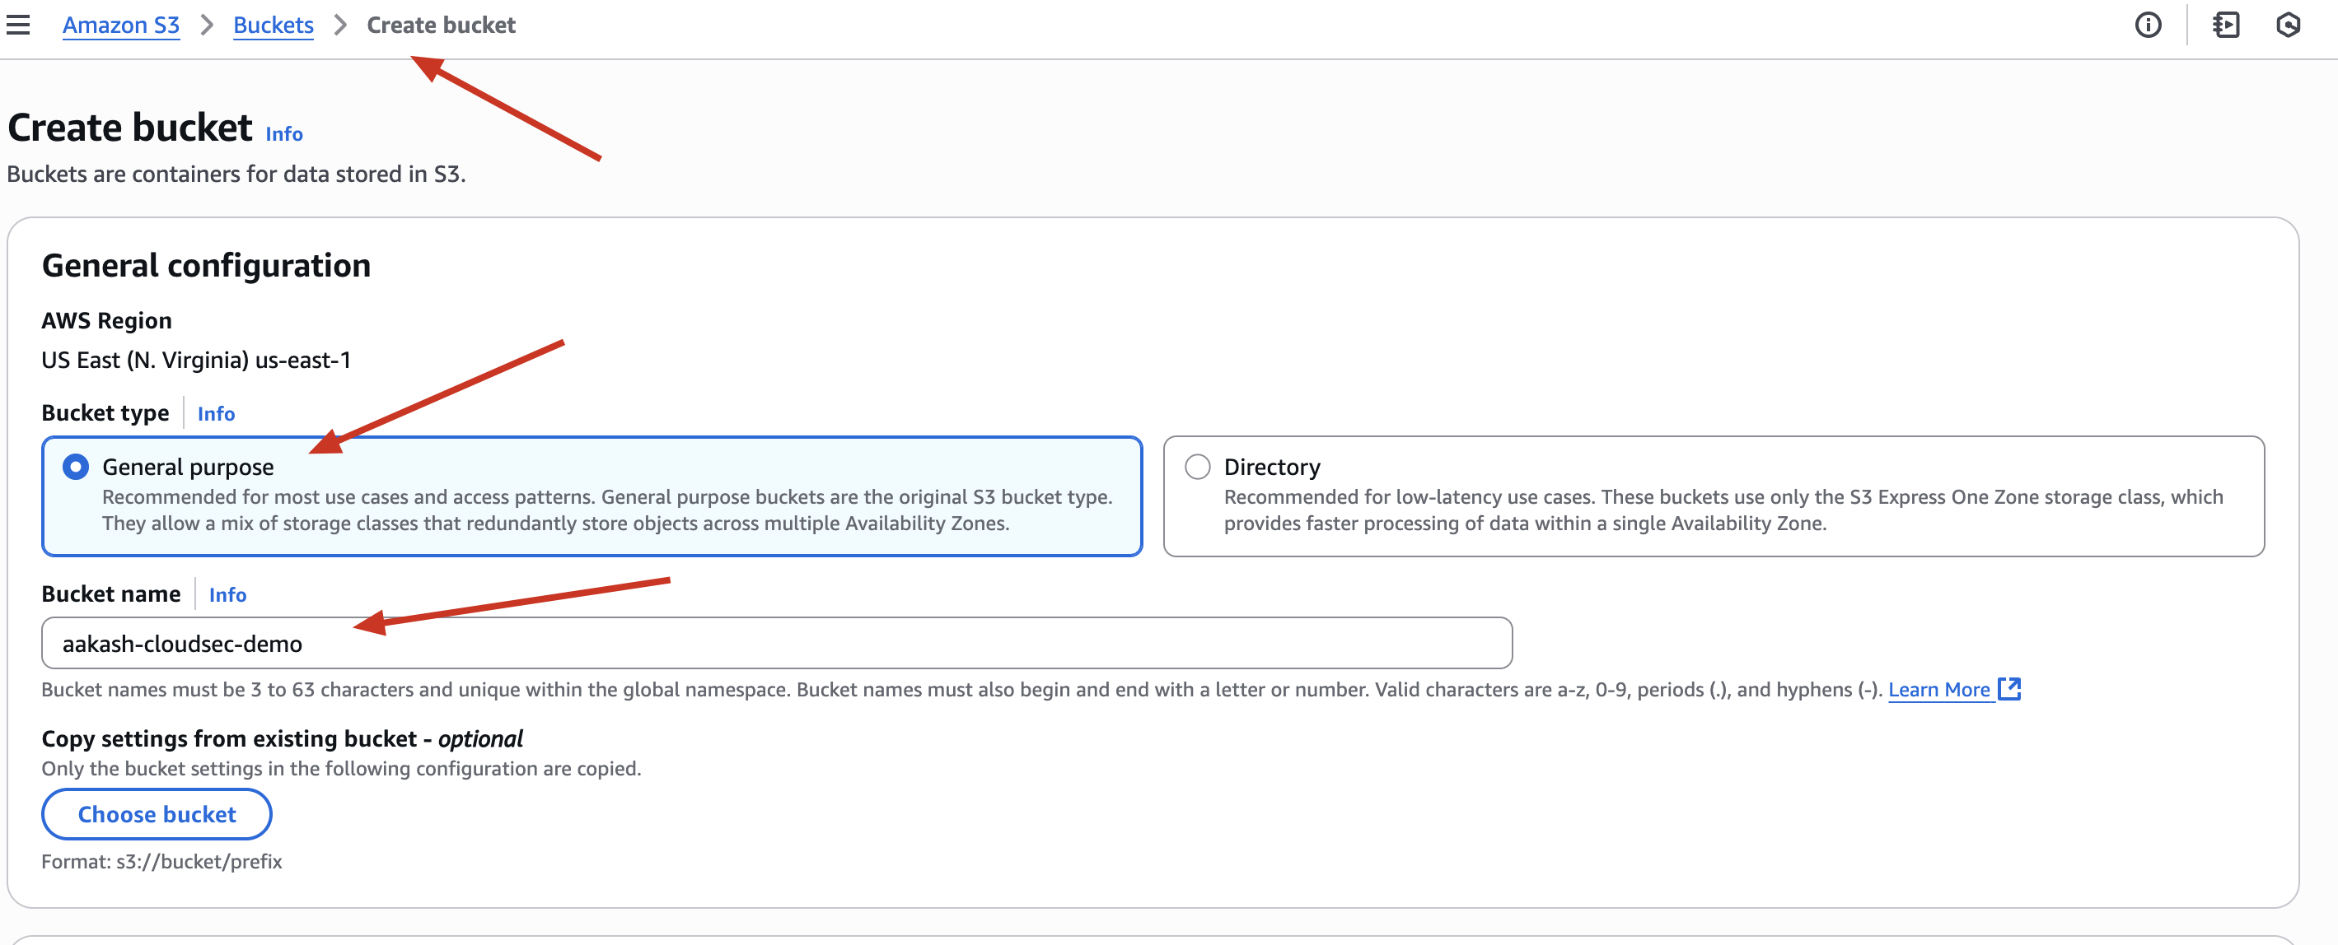This screenshot has height=945, width=2338.
Task: Click the Create bucket breadcrumb text
Action: 441,25
